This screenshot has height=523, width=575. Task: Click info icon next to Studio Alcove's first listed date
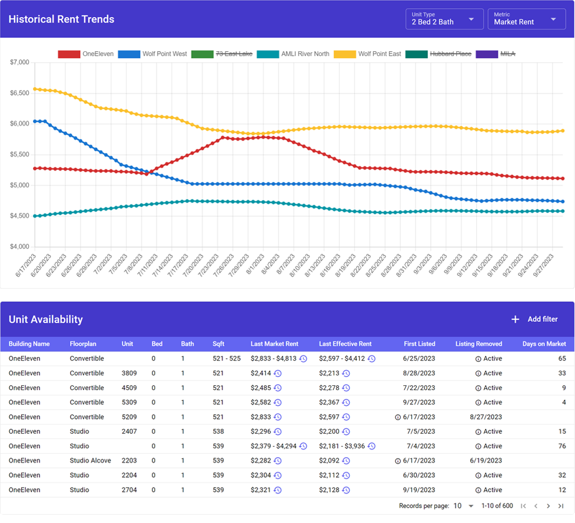[x=397, y=461]
